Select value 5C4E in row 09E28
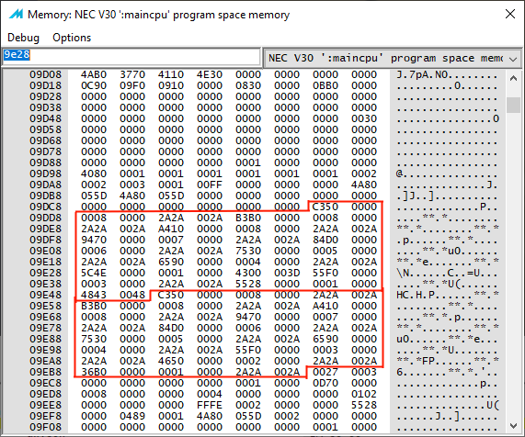Viewport: 525px width, 437px height. [94, 273]
